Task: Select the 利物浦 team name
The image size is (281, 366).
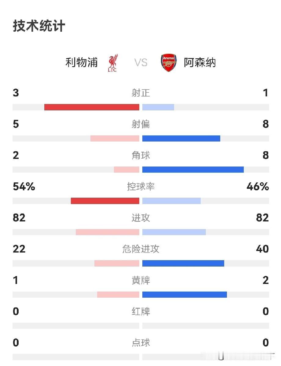Action: point(82,63)
